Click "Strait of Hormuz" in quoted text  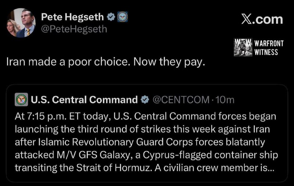pos(113,168)
